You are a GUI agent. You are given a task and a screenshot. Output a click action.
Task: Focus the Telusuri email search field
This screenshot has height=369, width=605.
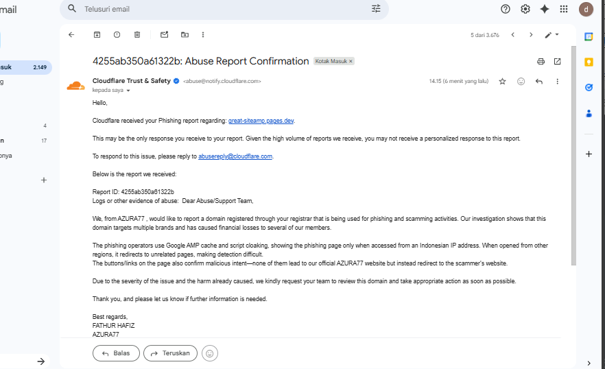[224, 9]
